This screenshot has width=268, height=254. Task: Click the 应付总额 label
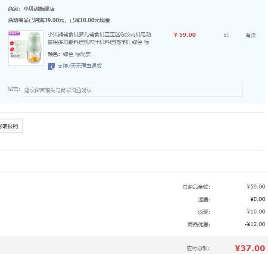(198, 248)
